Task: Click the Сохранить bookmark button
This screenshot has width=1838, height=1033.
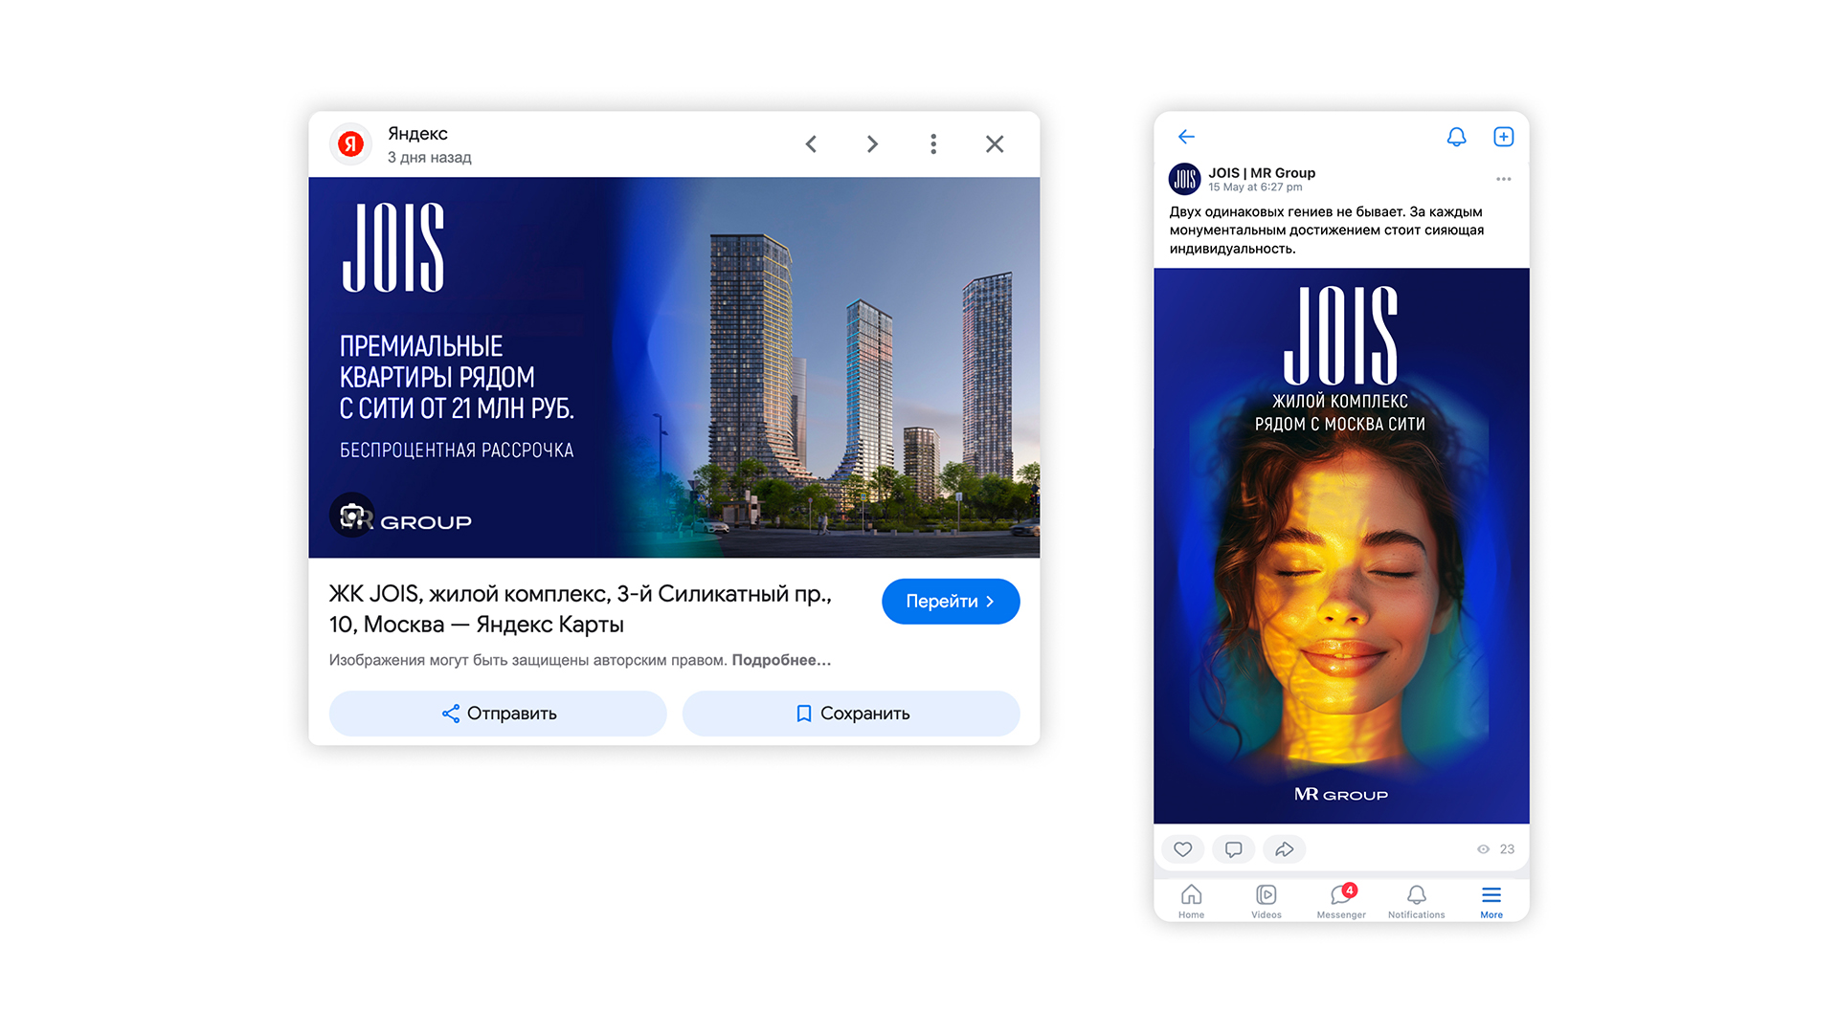Action: pos(851,714)
